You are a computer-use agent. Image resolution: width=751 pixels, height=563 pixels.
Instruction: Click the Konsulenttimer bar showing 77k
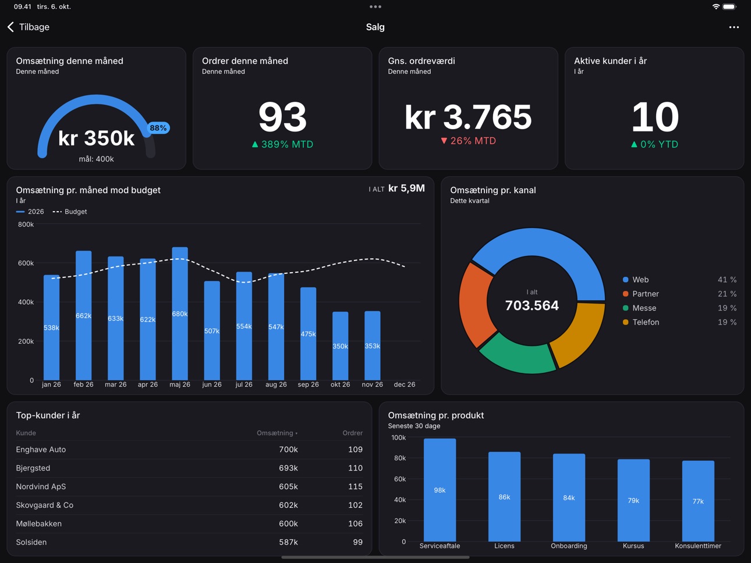coord(698,501)
